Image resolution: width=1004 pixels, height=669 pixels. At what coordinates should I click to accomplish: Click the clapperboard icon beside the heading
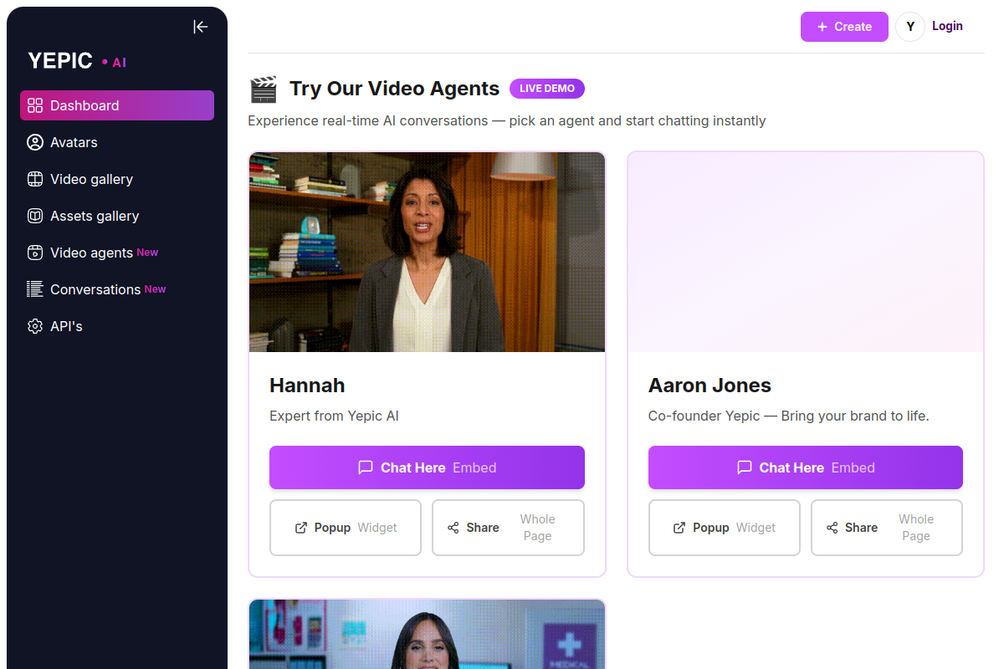click(x=264, y=89)
